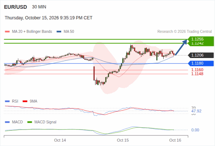Click the RSI value 47.92 label
The height and width of the screenshot is (146, 215).
[x=196, y=111]
